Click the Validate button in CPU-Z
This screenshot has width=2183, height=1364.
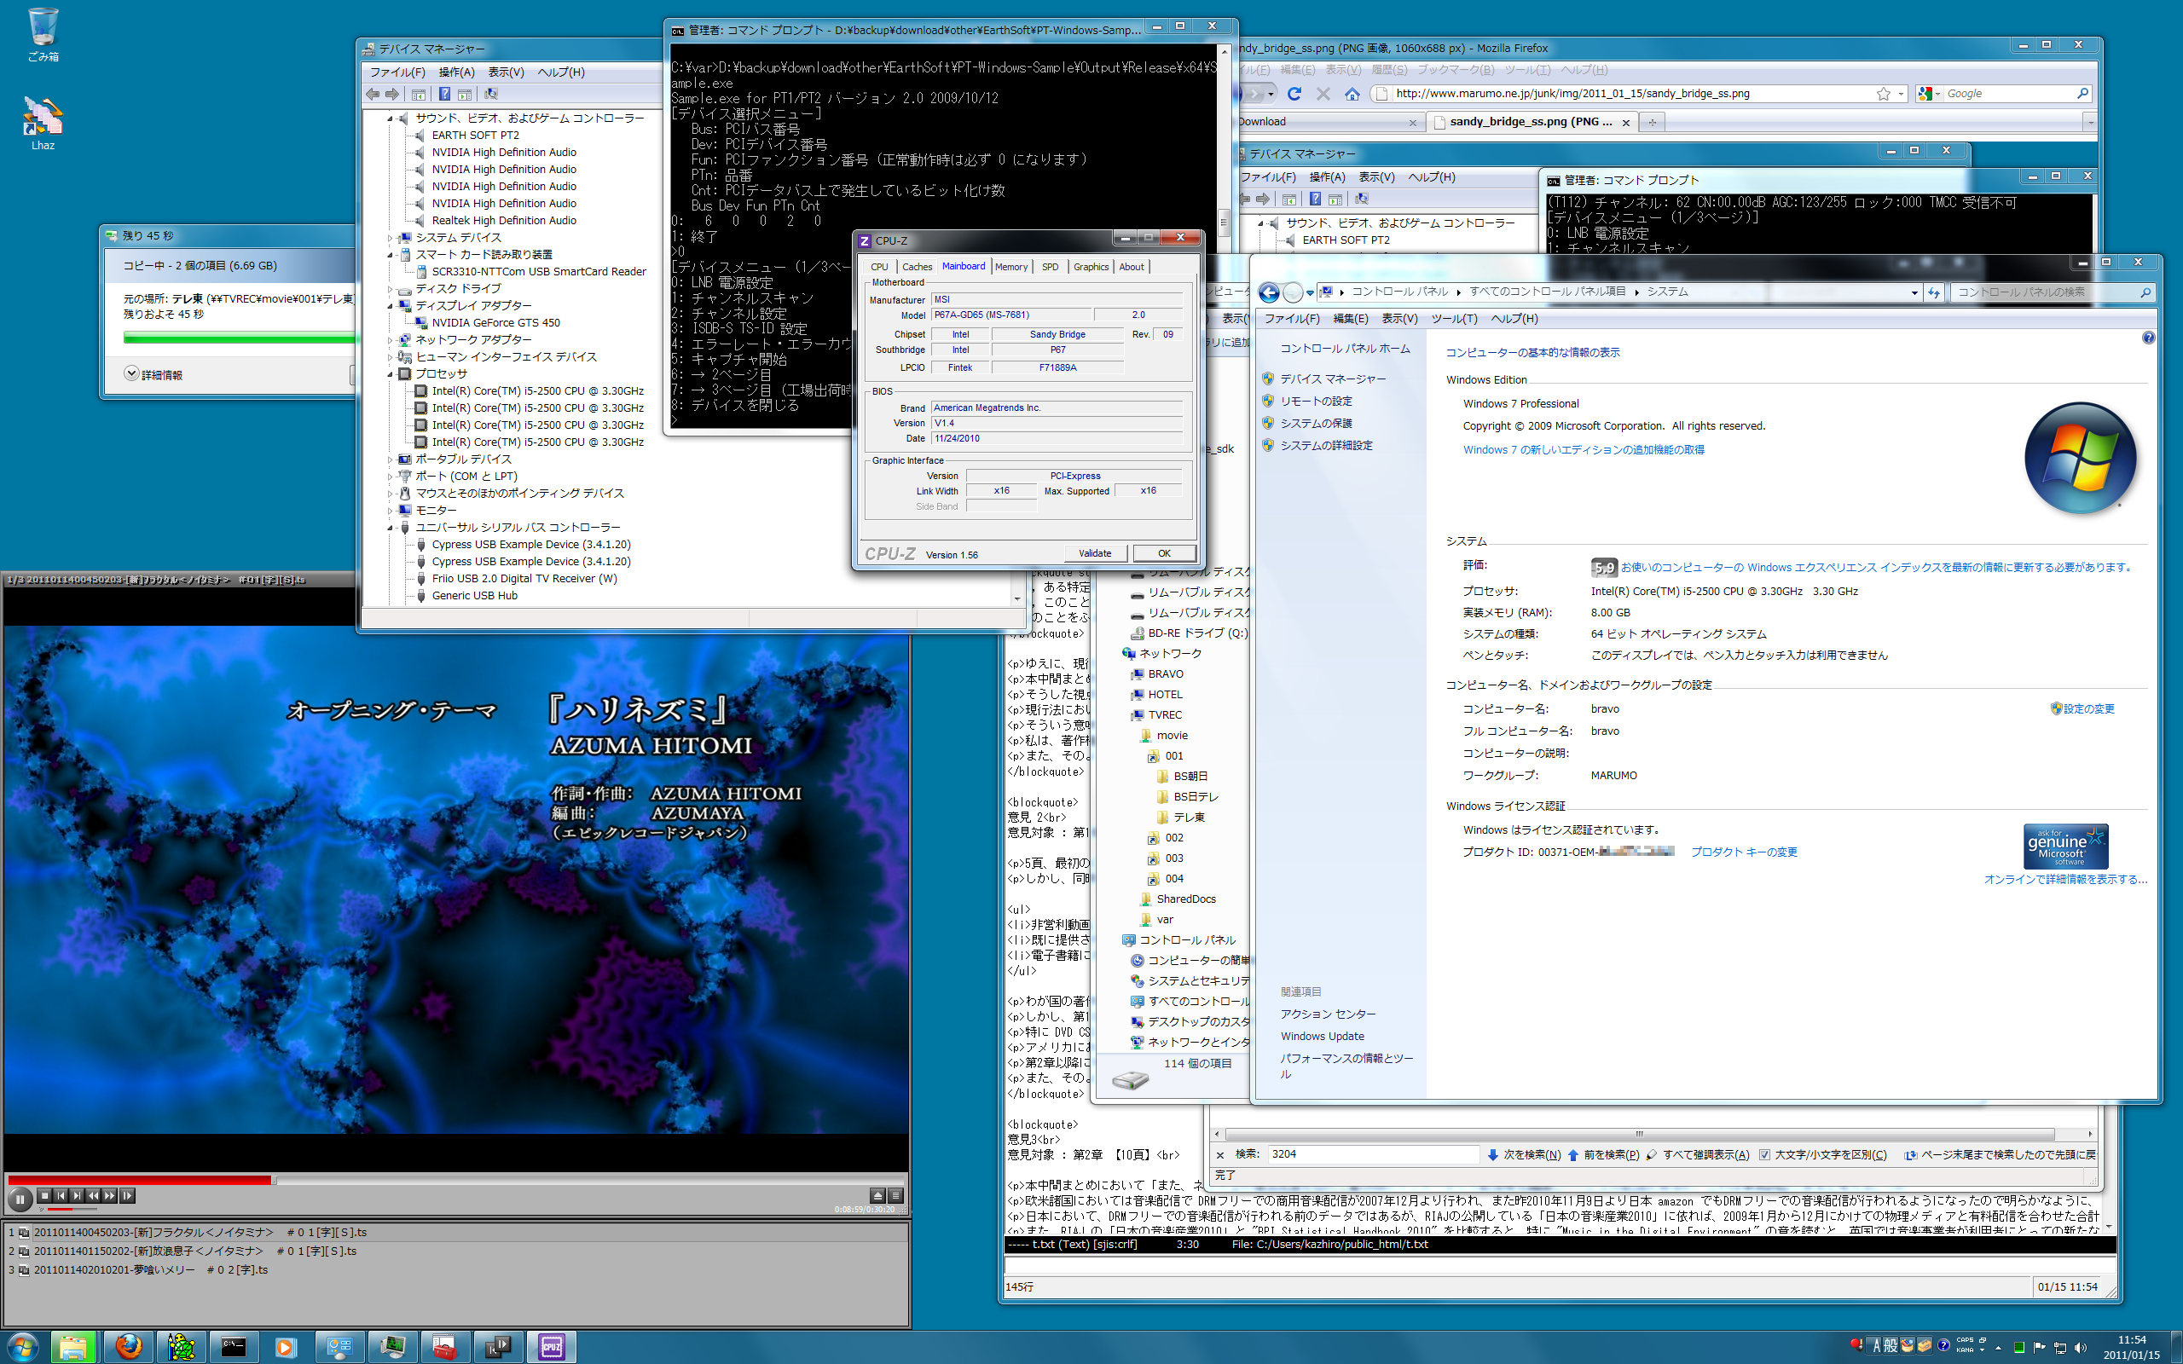[1094, 554]
